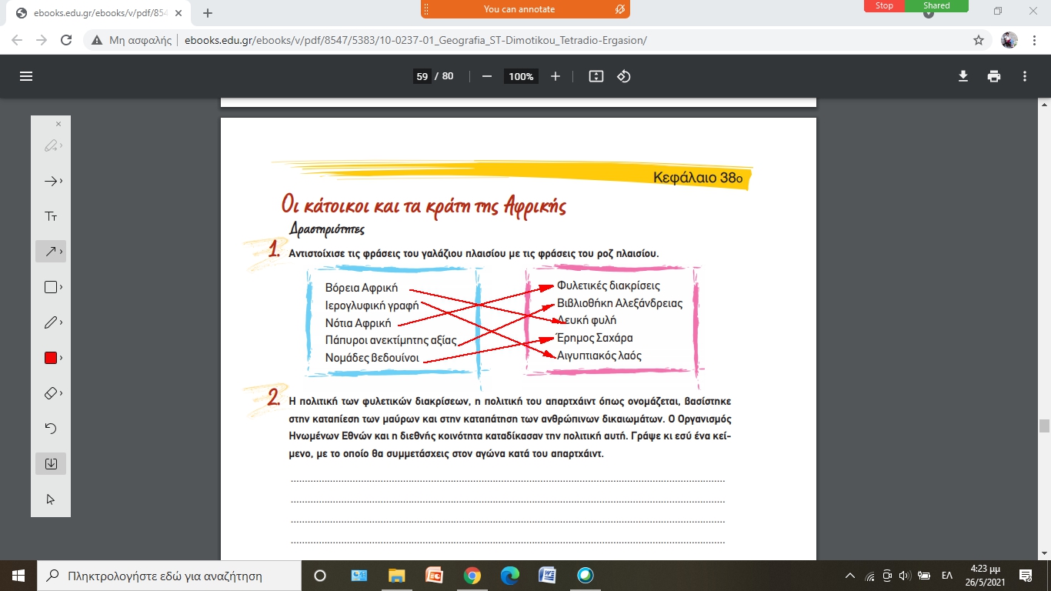Rotate the PDF page counterclockwise
This screenshot has width=1051, height=591.
pyautogui.click(x=624, y=76)
